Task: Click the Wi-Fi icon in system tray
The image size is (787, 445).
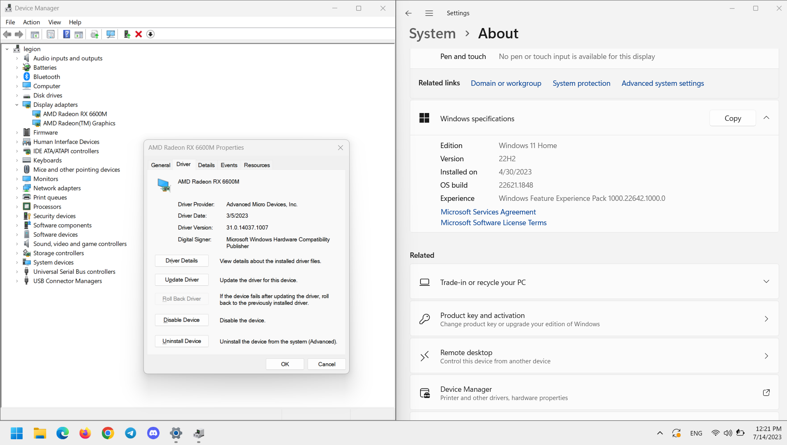Action: (x=715, y=433)
